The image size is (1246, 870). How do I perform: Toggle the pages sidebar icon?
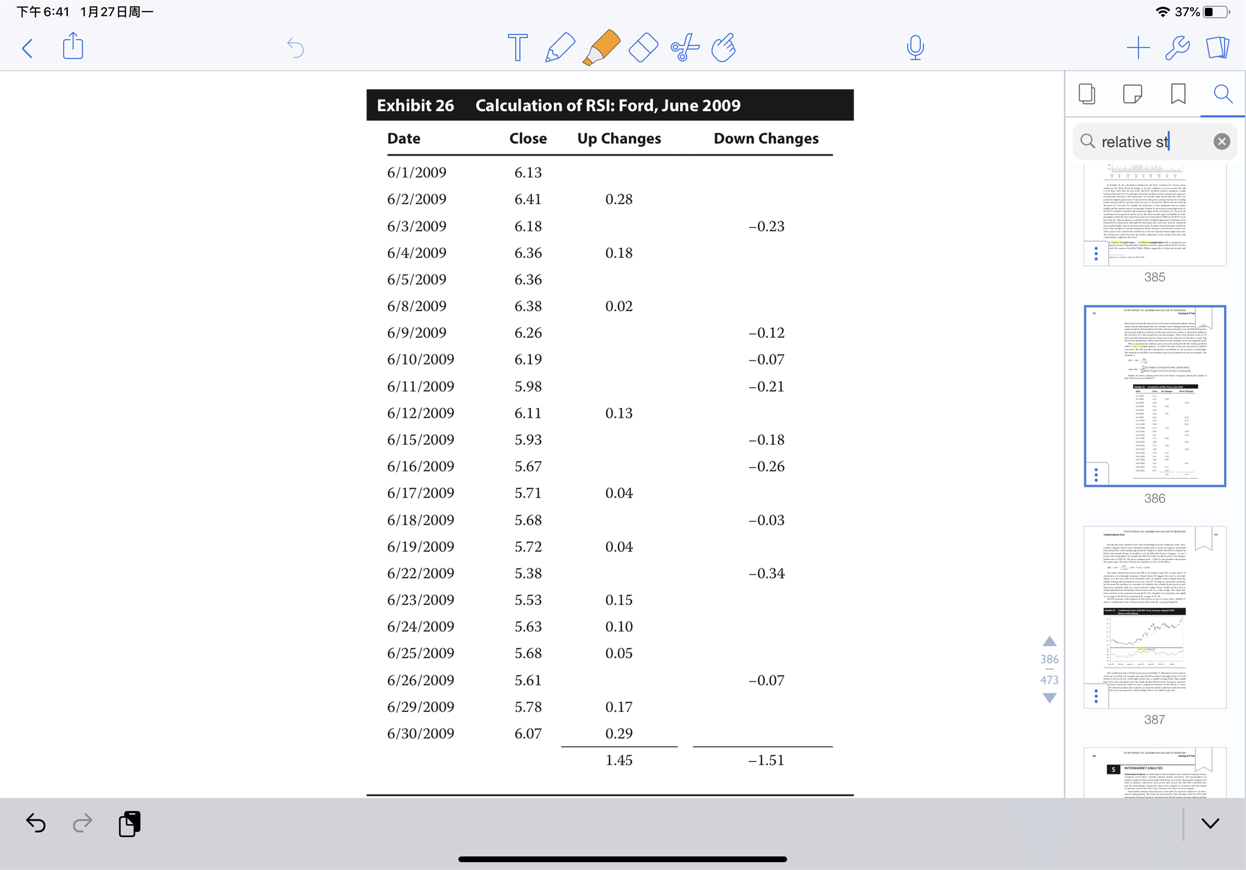tap(1217, 47)
